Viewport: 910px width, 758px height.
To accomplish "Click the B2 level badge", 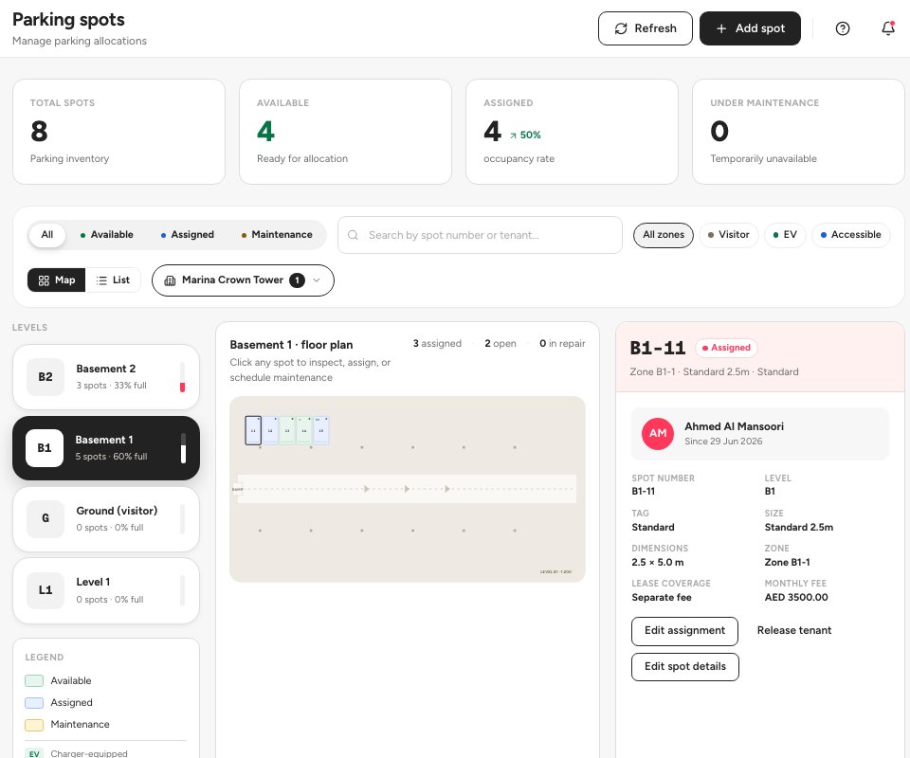I will [x=45, y=377].
